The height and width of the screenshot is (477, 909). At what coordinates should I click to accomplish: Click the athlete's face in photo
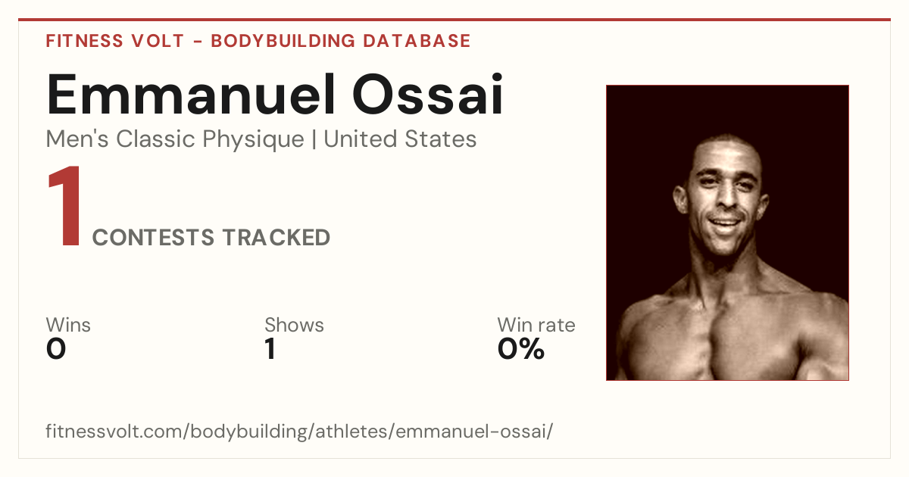coord(724,195)
